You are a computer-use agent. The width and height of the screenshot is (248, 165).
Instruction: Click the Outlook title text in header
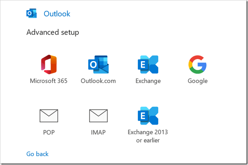57,14
